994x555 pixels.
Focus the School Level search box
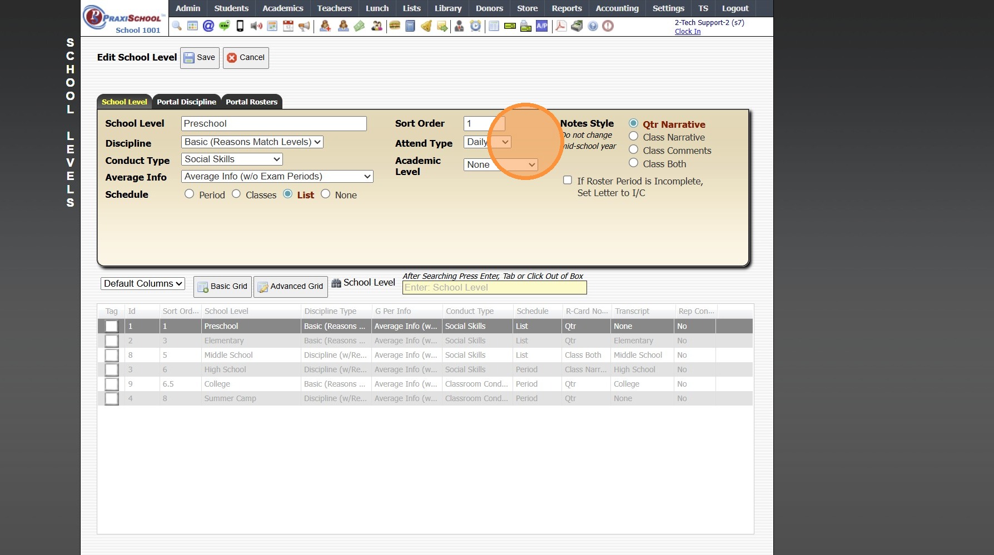point(495,288)
